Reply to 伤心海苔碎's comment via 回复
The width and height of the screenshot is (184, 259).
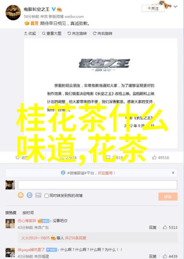153,228
